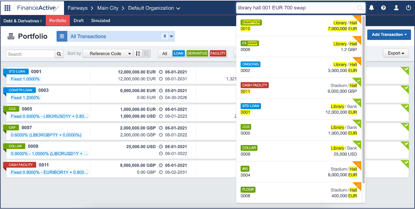Image resolution: width=415 pixels, height=209 pixels.
Task: Open the user profile icon
Action: (396, 8)
